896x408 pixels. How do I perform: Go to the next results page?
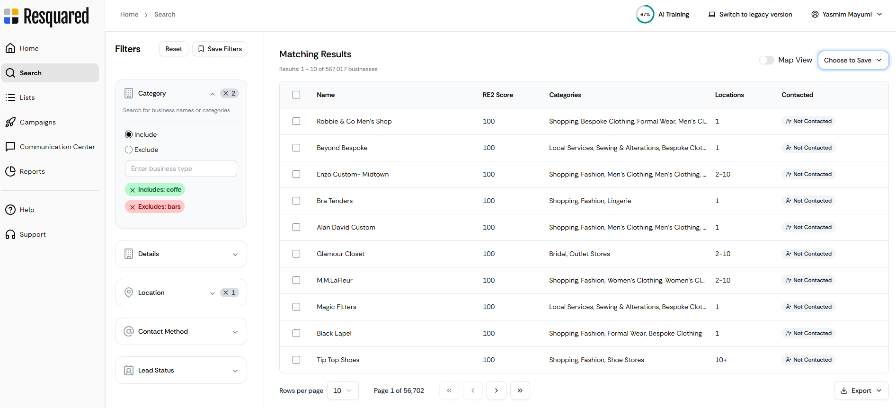click(x=496, y=390)
